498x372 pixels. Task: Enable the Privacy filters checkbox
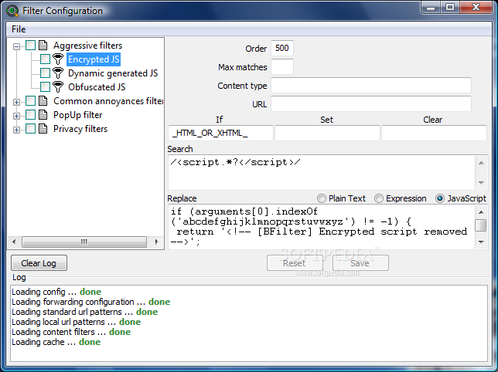click(x=30, y=129)
